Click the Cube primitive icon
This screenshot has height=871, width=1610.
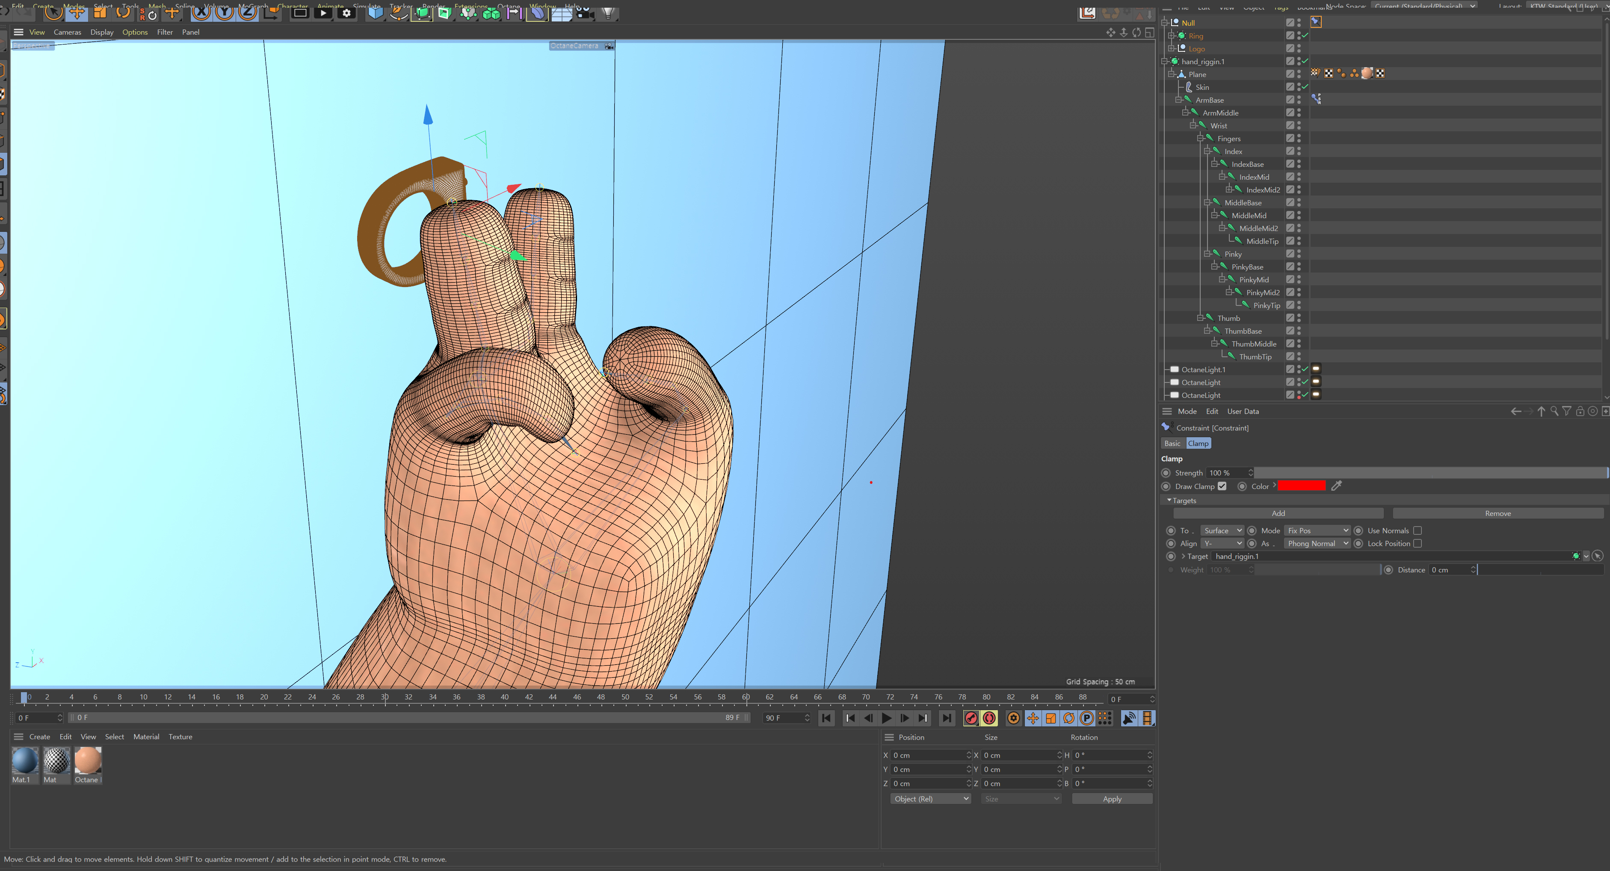click(x=375, y=12)
